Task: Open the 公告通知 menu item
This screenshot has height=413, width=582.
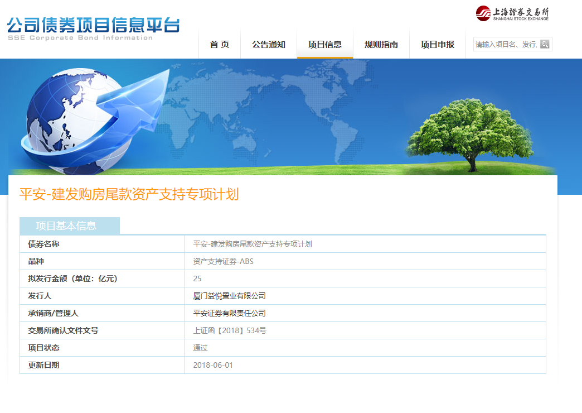Action: tap(269, 45)
